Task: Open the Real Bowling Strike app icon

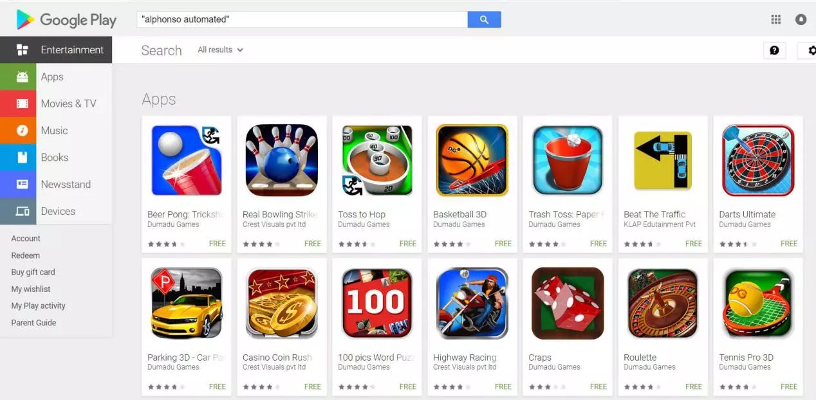Action: (x=281, y=160)
